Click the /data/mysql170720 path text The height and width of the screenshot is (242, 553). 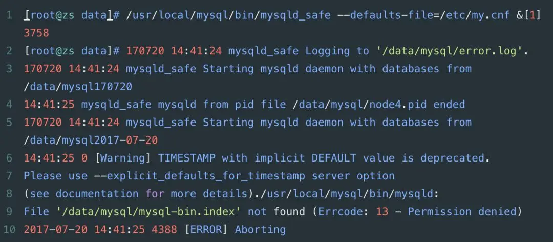[78, 87]
